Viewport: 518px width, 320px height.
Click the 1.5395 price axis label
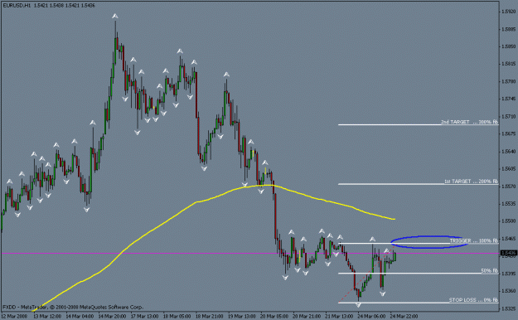coord(508,274)
